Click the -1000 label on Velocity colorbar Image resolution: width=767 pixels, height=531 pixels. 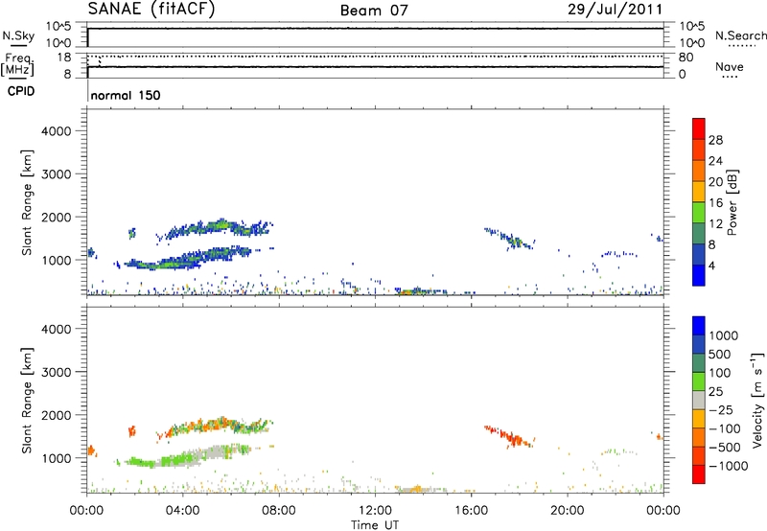coord(728,466)
